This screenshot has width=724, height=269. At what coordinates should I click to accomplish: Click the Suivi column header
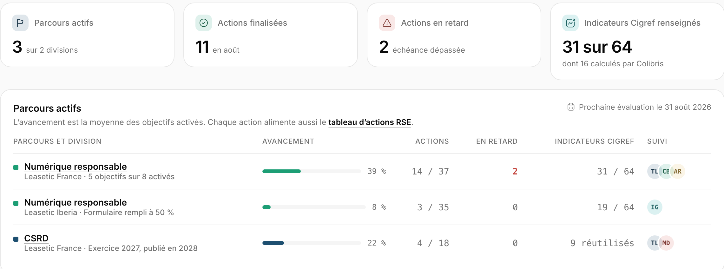pyautogui.click(x=657, y=141)
